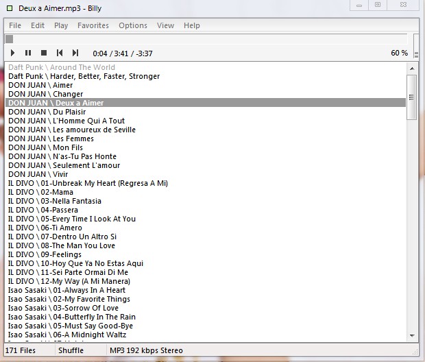The image size is (425, 362).
Task: Open the Favorites menu
Action: (93, 25)
